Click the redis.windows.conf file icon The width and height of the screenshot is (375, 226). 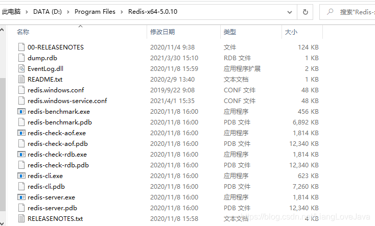click(21, 90)
